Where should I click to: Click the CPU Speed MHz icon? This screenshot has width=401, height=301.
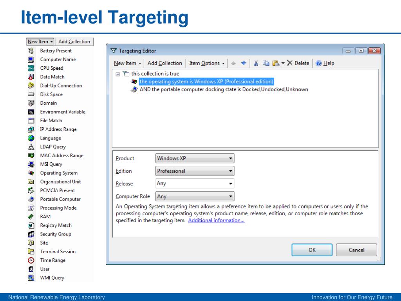[31, 68]
